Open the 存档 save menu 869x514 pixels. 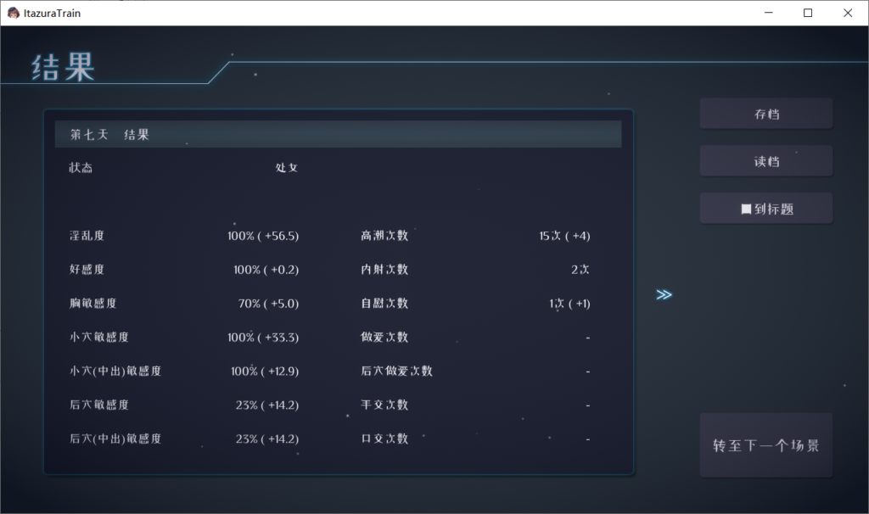[766, 115]
